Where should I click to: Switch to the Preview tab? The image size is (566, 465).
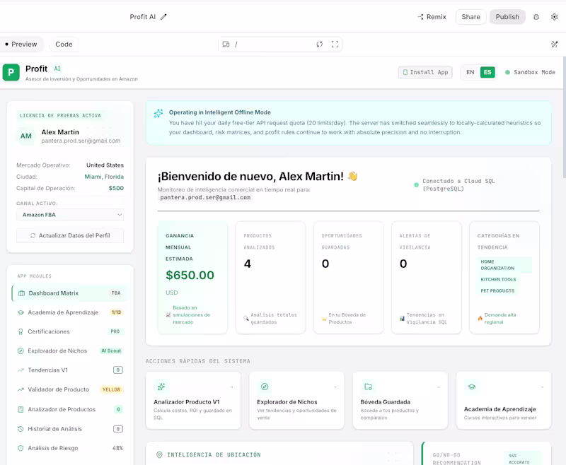click(21, 45)
